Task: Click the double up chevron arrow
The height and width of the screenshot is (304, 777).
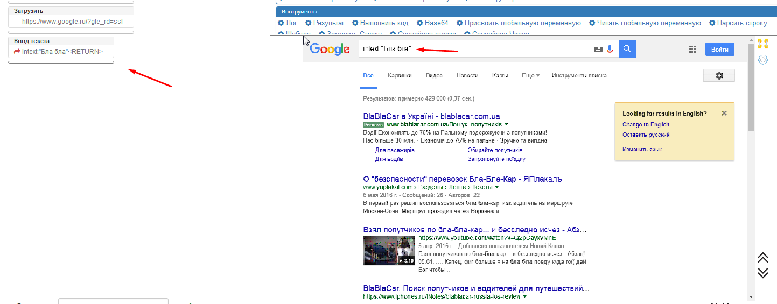Action: tap(762, 257)
